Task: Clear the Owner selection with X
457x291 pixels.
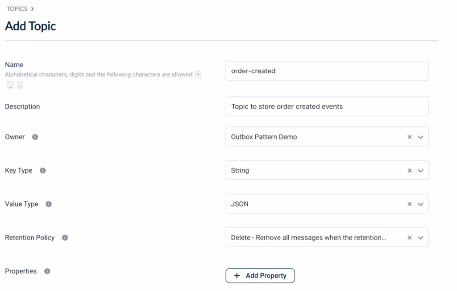Action: [410, 137]
